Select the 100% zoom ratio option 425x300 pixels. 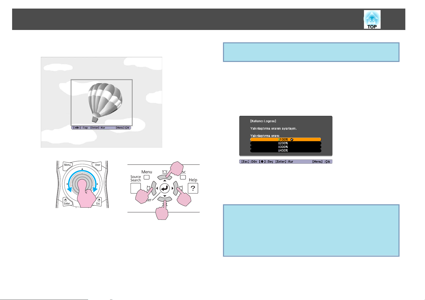click(x=286, y=140)
